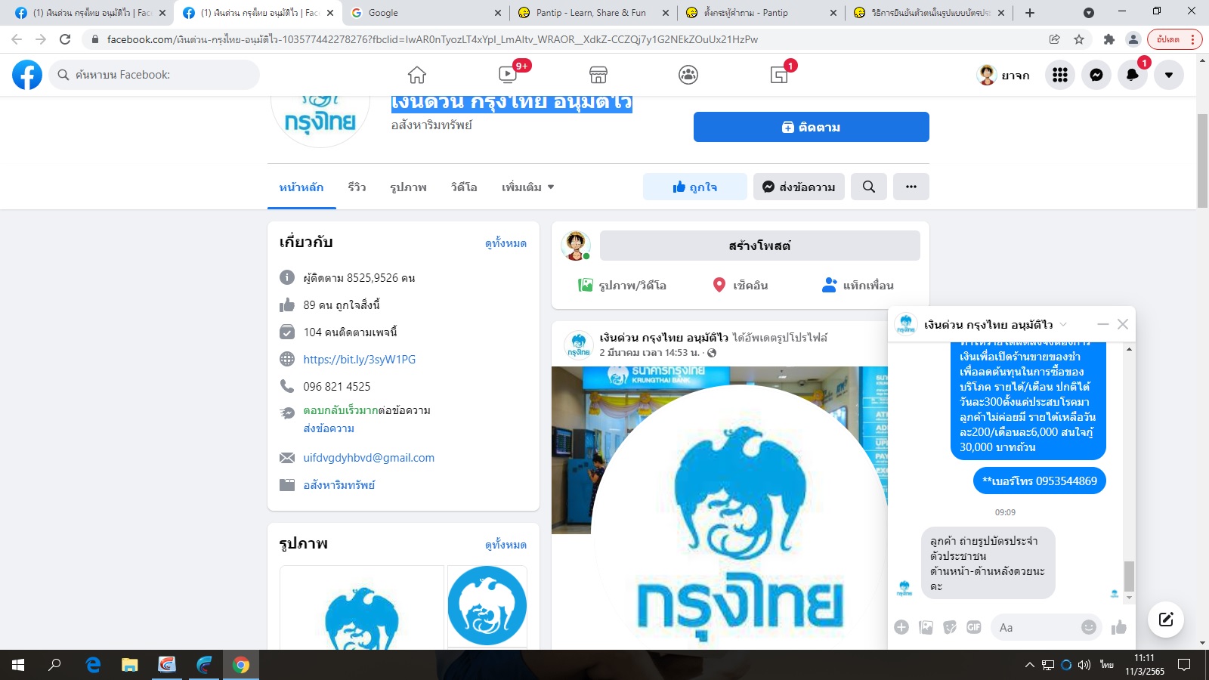Select แท็กเพื่อน tag friends option

858,285
